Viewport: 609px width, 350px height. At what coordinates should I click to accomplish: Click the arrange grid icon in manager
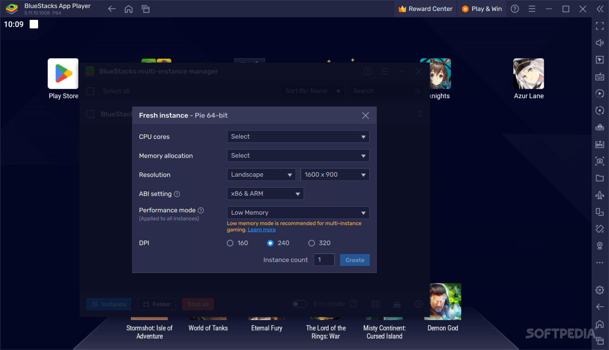[x=375, y=304]
